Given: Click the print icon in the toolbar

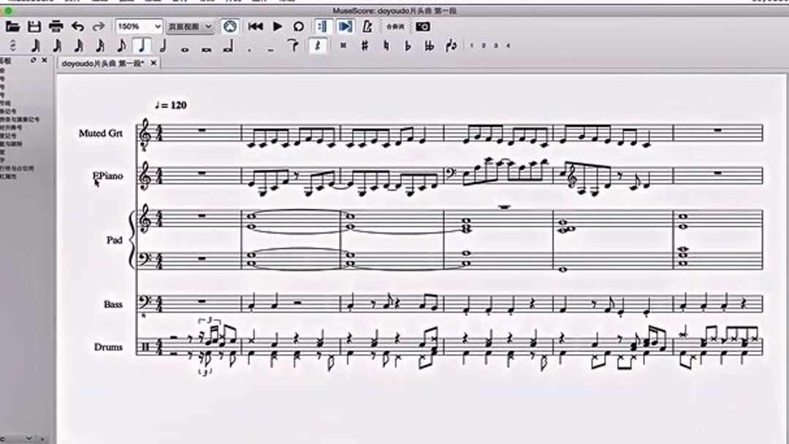Looking at the screenshot, I should click(56, 26).
